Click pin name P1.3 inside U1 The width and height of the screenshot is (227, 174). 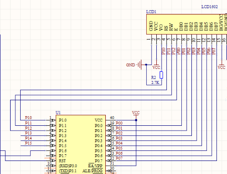[63, 135]
